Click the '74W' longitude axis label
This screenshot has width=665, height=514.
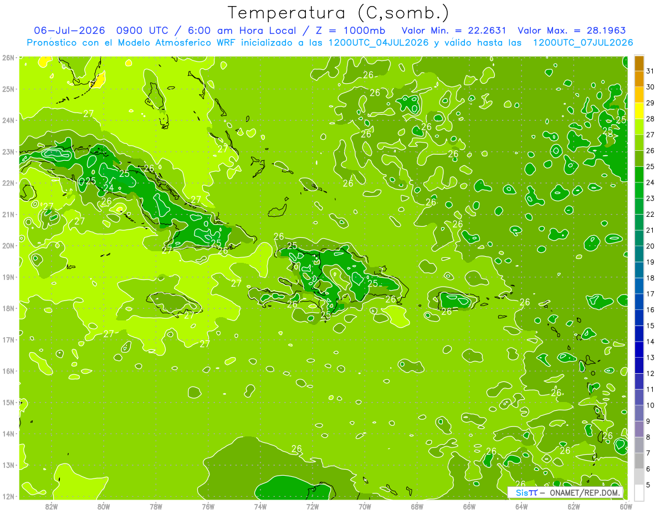click(x=260, y=506)
